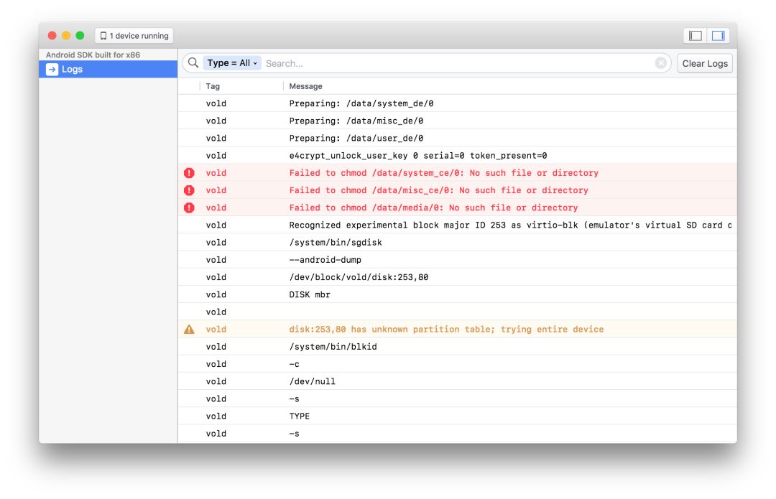This screenshot has height=499, width=776.
Task: Select row with message 'TYPE'
Action: tap(457, 416)
